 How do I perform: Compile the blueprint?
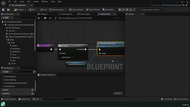pos(19,10)
